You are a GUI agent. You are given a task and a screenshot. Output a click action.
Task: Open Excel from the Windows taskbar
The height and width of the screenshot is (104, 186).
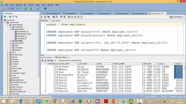[x=81, y=101]
